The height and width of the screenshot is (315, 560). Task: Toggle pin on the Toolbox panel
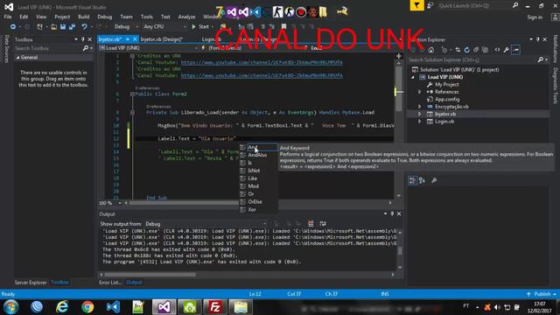click(83, 39)
